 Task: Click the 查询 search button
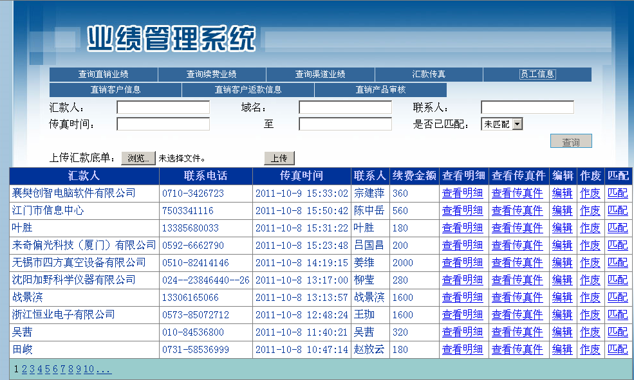571,141
